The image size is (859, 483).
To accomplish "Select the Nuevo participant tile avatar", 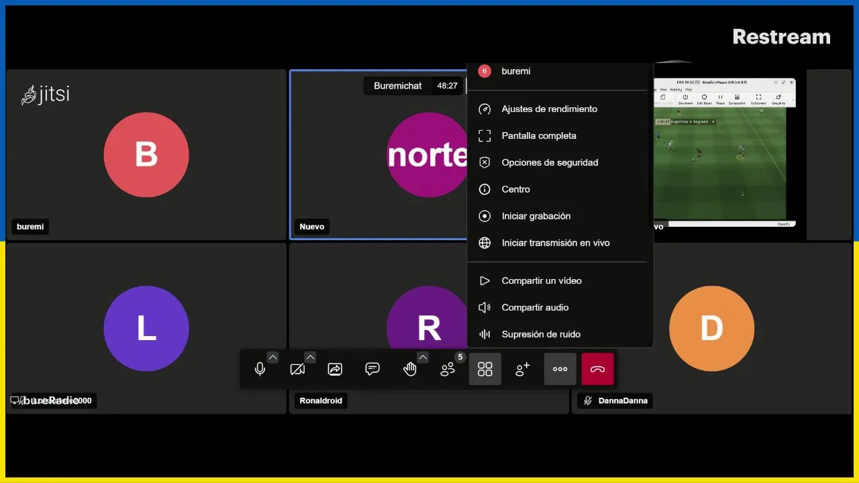I will (427, 155).
